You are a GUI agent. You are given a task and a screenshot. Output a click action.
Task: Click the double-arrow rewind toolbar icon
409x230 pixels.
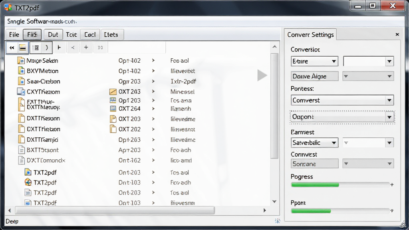coord(12,48)
